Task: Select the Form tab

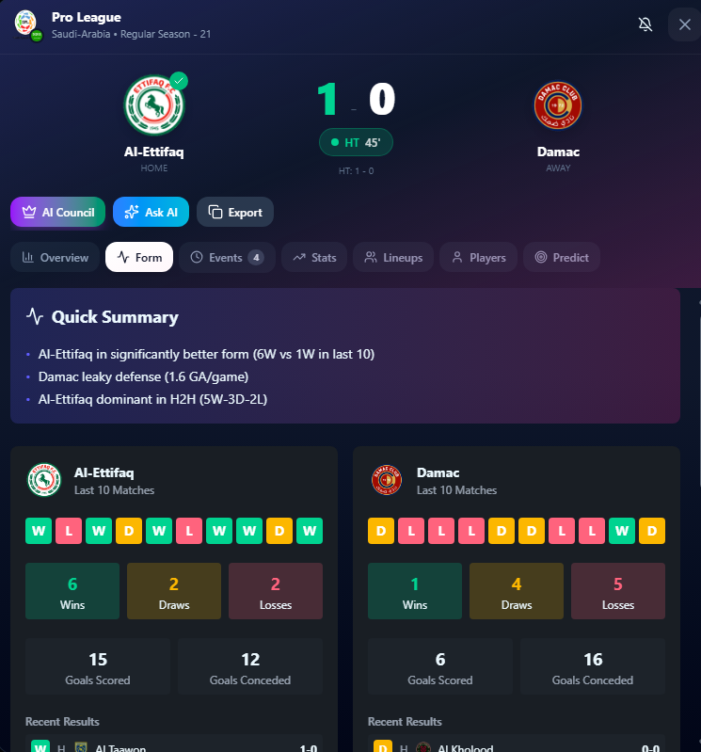Action: (139, 258)
